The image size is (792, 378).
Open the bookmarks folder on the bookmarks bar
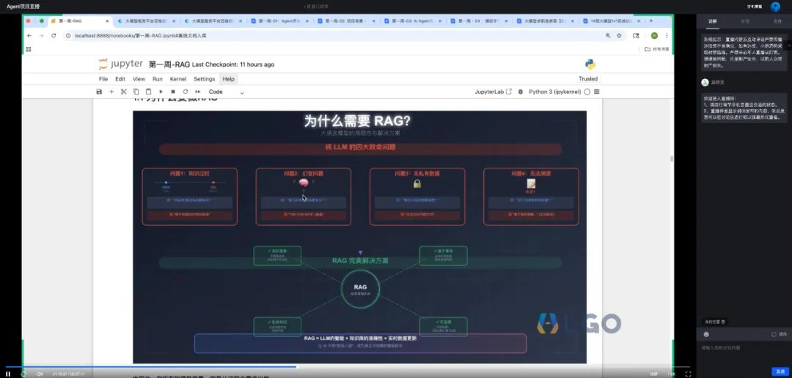pos(656,49)
